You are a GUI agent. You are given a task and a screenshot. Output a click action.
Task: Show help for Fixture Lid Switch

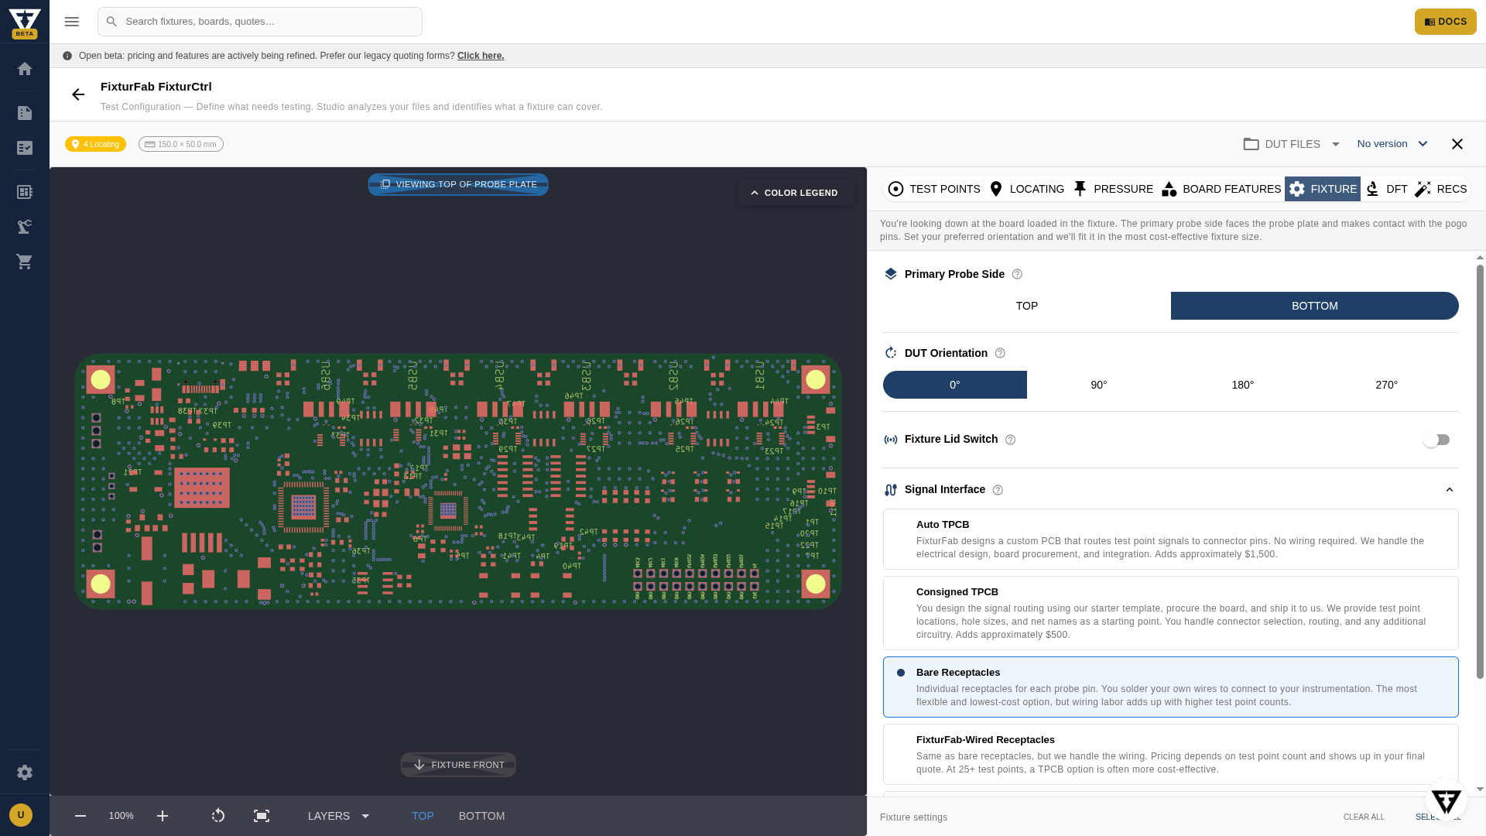coord(1011,440)
